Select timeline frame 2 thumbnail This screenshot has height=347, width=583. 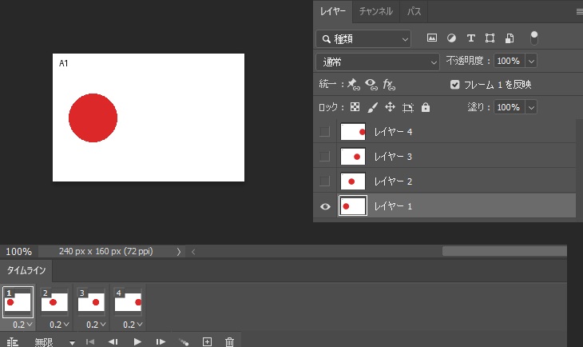[x=54, y=302]
